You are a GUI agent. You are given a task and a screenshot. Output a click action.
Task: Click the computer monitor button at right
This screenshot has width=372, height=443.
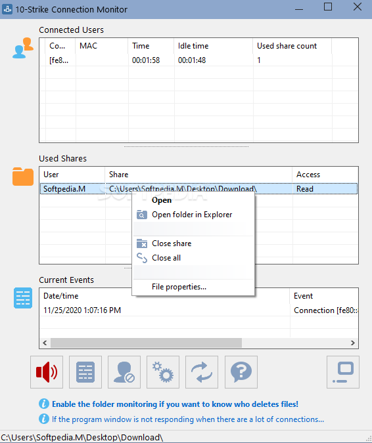coord(343,372)
